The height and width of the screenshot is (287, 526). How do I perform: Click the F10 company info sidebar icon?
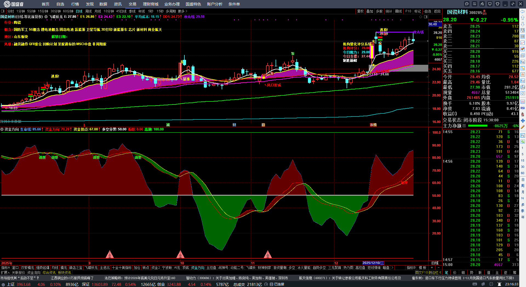tap(523, 62)
